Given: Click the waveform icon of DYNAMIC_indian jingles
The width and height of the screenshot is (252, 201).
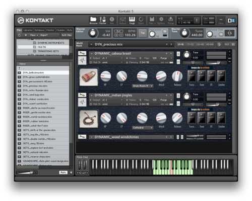Looking at the screenshot, I should pos(82,102).
